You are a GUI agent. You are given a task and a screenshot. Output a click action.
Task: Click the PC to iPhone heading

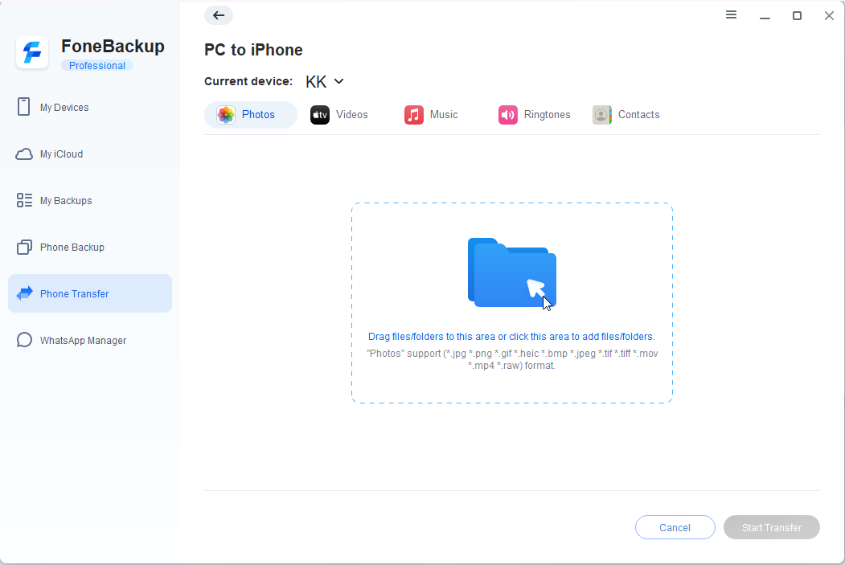point(253,50)
